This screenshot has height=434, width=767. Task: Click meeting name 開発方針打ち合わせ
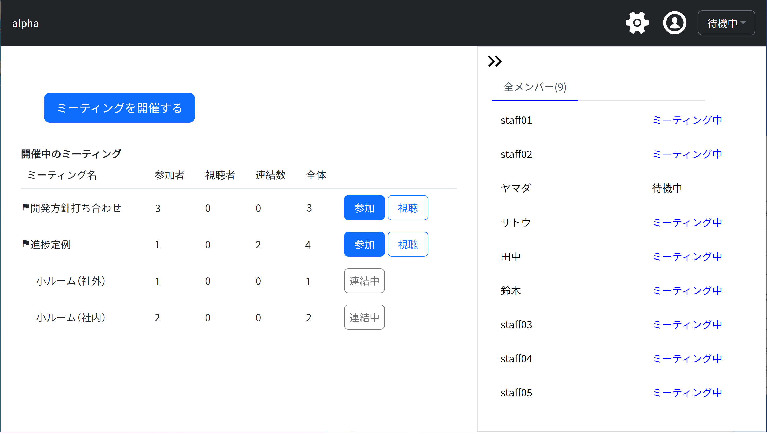pos(76,208)
